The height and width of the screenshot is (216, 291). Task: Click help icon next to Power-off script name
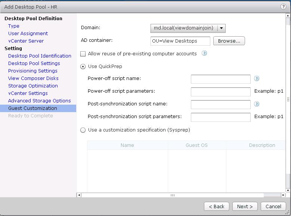point(257,79)
